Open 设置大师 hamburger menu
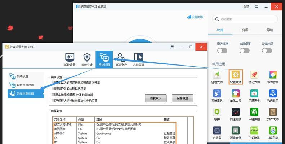The height and width of the screenshot is (144, 285). 172,47
